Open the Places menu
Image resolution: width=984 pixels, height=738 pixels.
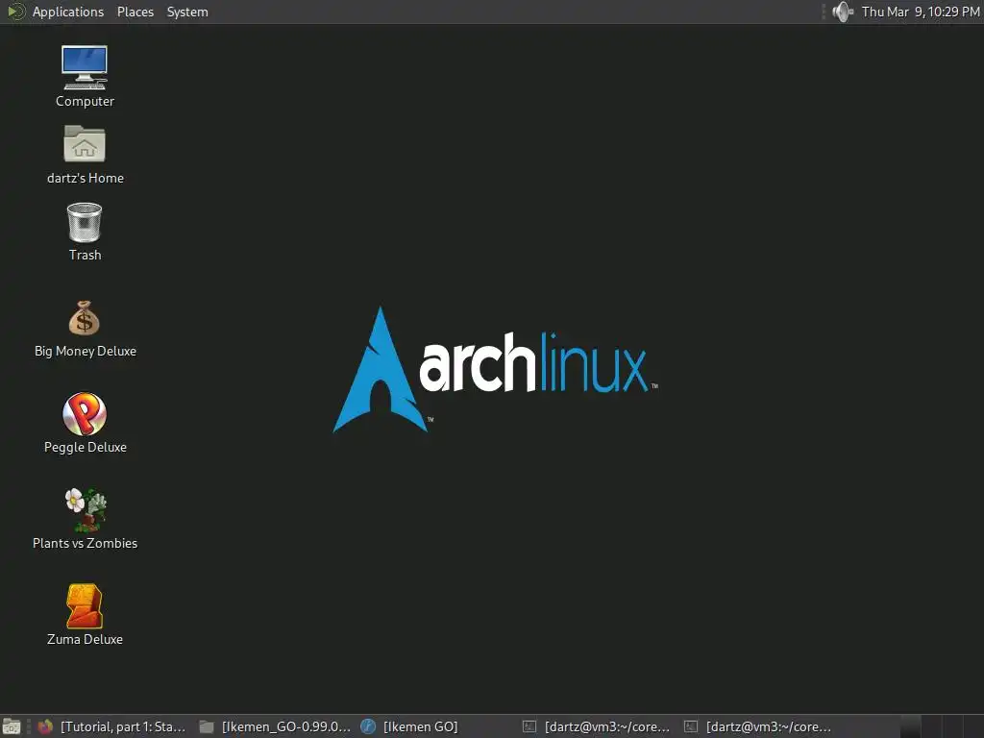pyautogui.click(x=135, y=12)
